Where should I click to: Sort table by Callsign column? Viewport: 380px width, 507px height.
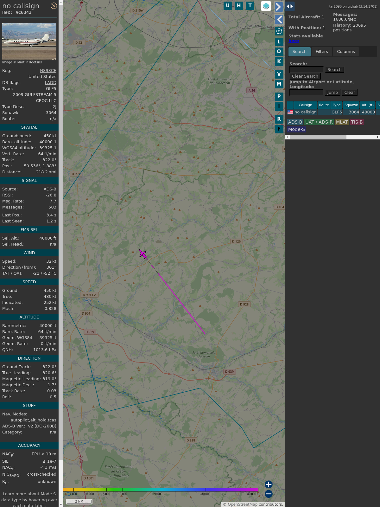pyautogui.click(x=305, y=105)
